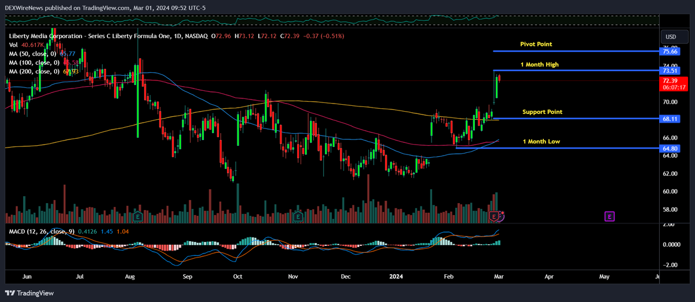This screenshot has height=302, width=695.
Task: Click the Liberty Media Corporation symbol title
Action: coord(108,36)
